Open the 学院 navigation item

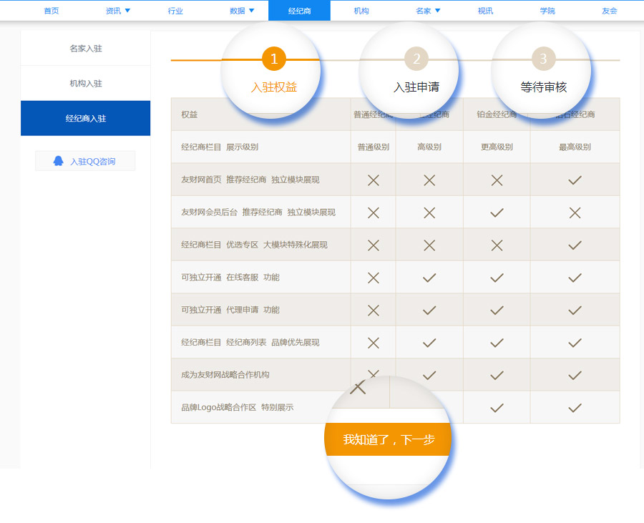tap(547, 11)
